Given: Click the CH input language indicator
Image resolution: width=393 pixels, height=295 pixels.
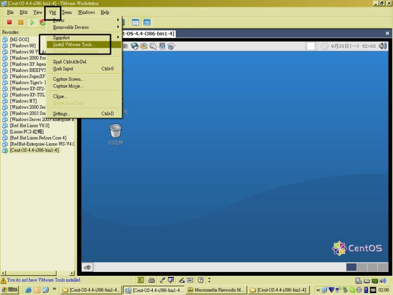Looking at the screenshot, I should tap(140, 280).
